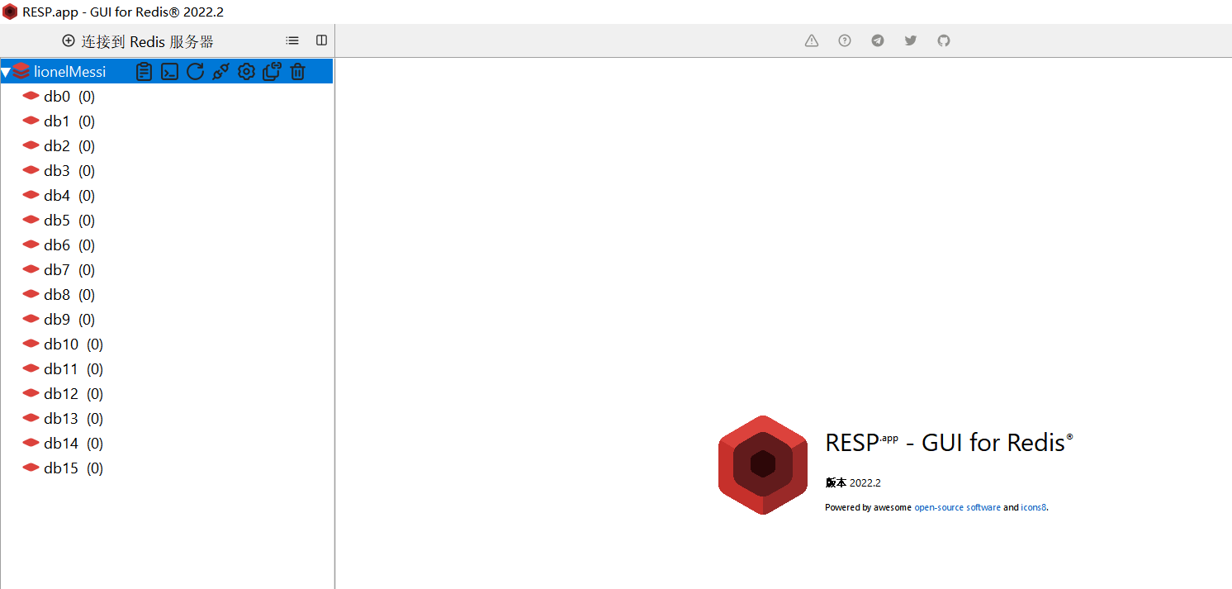This screenshot has height=589, width=1232.
Task: Select the db6 (0) entry
Action: pos(59,245)
